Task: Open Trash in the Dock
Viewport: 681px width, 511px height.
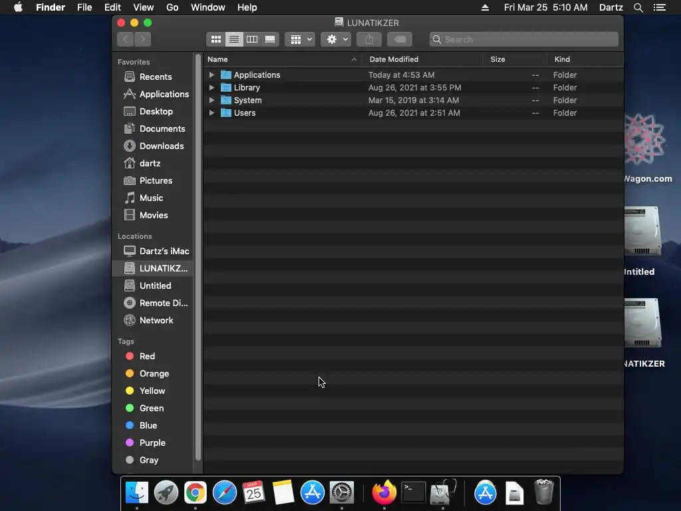Action: (544, 492)
